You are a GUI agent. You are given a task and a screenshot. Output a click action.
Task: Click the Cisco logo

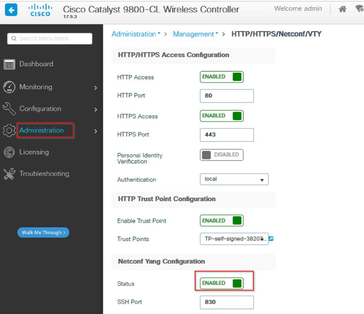pyautogui.click(x=40, y=10)
